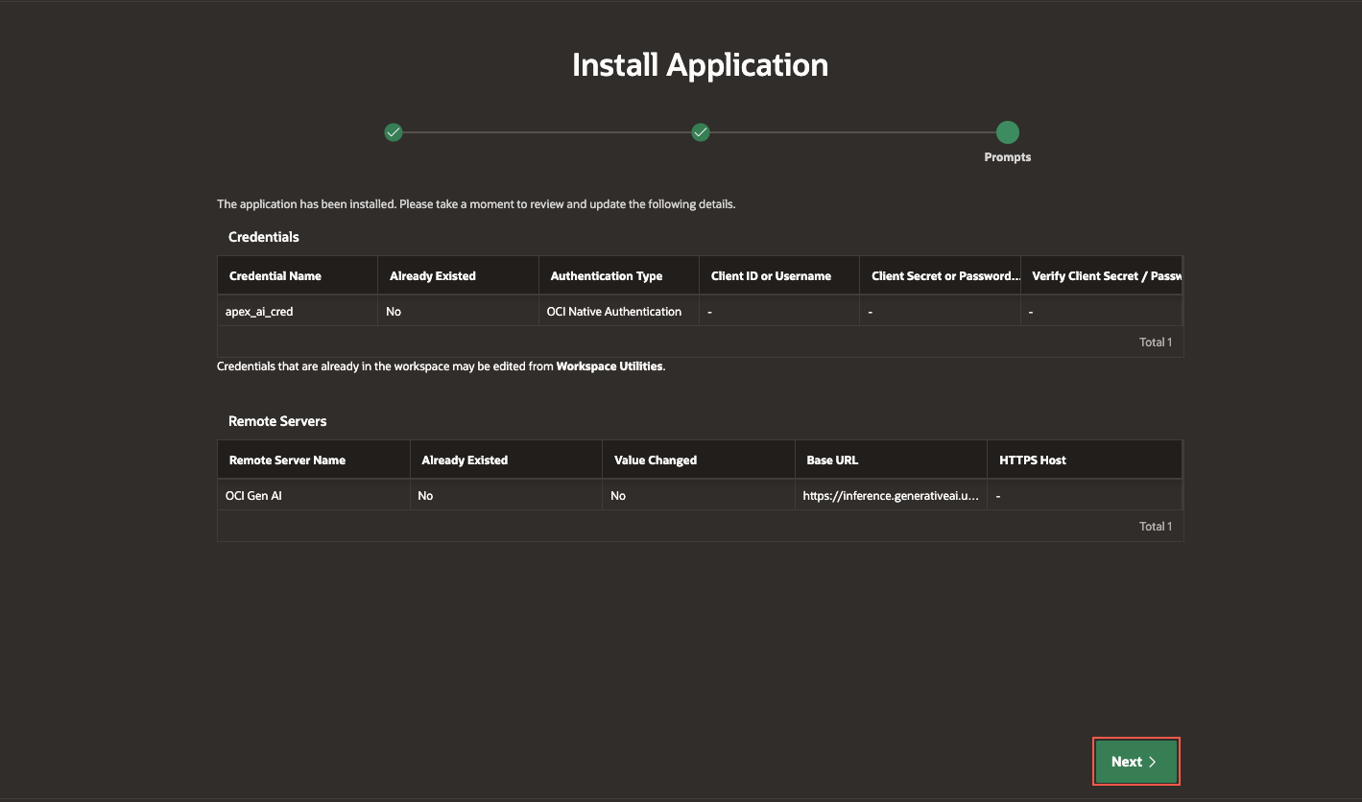This screenshot has height=802, width=1362.
Task: Click Total 1 under Remote Servers table
Action: pyautogui.click(x=1156, y=526)
